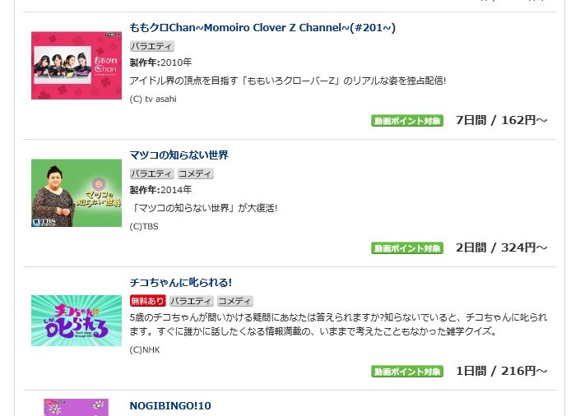Click the 2日間 / 324円〜 price
The width and height of the screenshot is (580, 416).
(501, 247)
